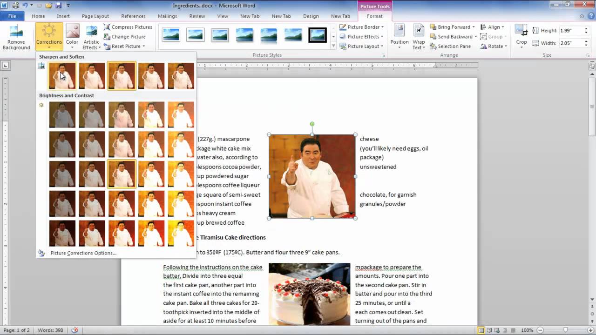Open the Align dropdown

coord(492,27)
